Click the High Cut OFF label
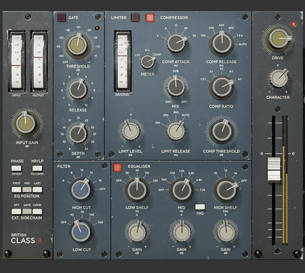Viewport: 305px width, 273px height. [x=102, y=189]
